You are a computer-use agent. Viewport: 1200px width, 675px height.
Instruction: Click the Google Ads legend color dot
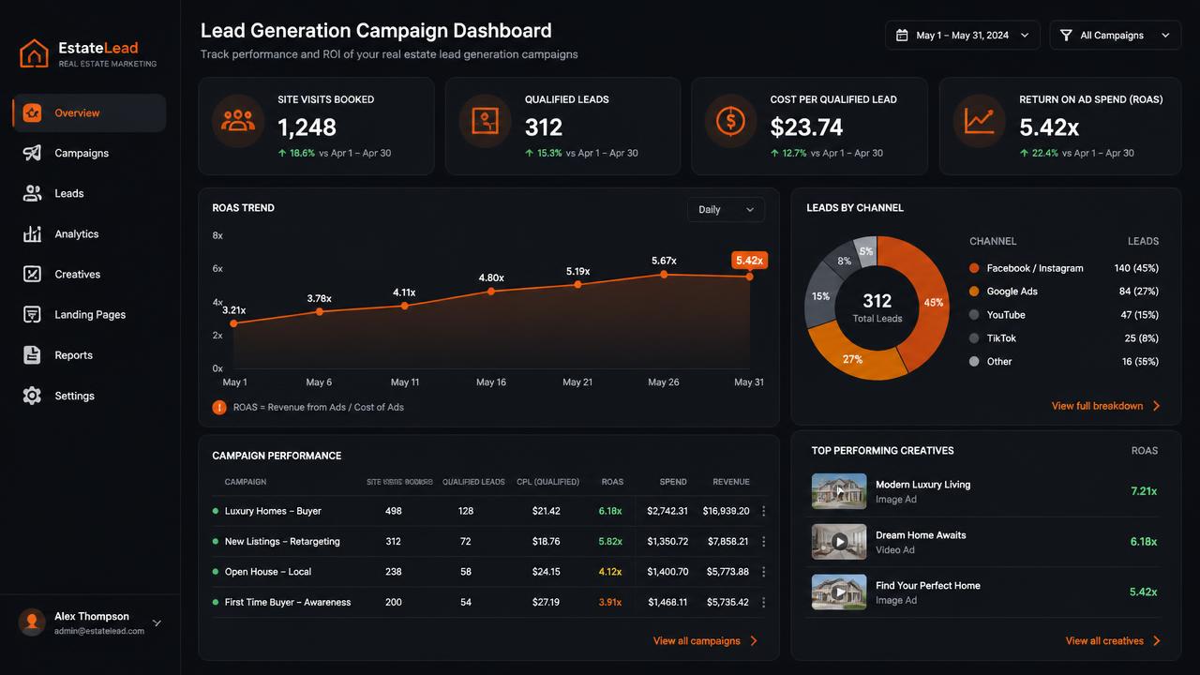click(x=974, y=292)
